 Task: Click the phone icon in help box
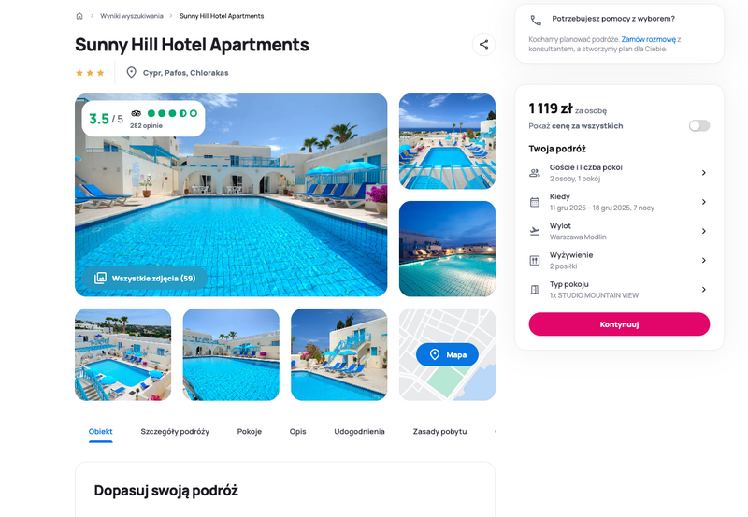click(x=536, y=20)
